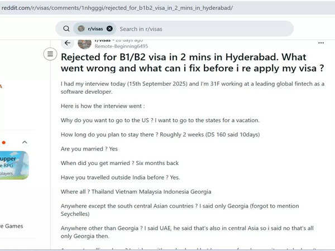
Task: Open the post's three-dot options menu
Action: point(320,43)
